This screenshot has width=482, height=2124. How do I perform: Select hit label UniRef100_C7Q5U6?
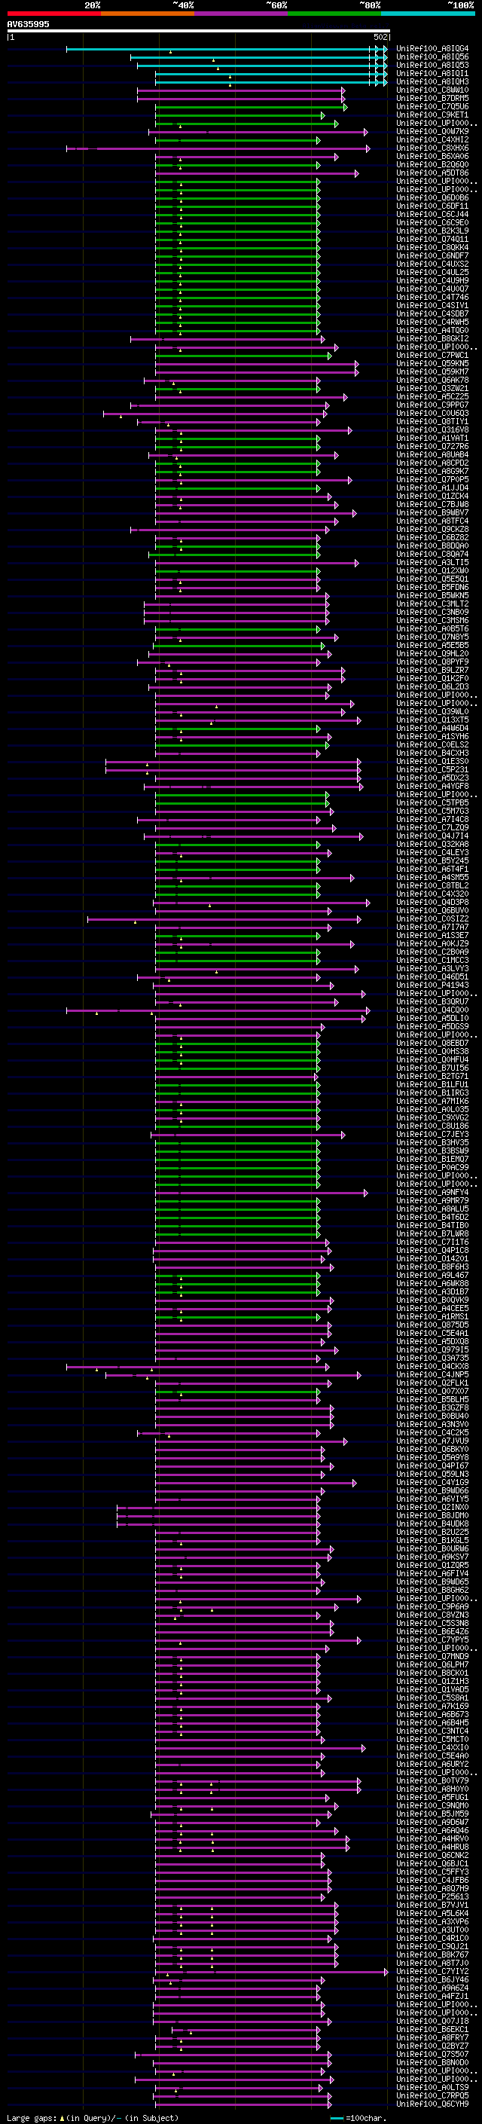pyautogui.click(x=432, y=106)
